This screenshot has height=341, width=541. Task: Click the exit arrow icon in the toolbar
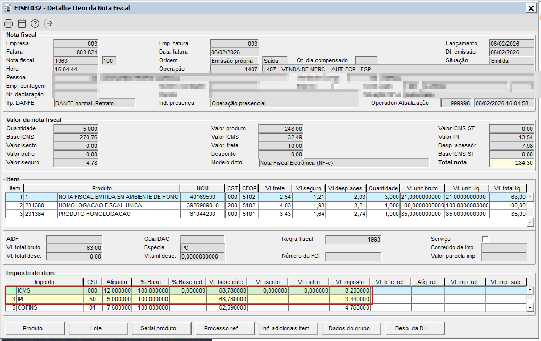[49, 23]
